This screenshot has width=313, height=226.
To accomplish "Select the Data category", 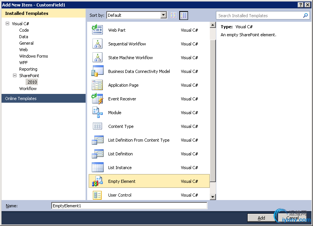I will (24, 37).
